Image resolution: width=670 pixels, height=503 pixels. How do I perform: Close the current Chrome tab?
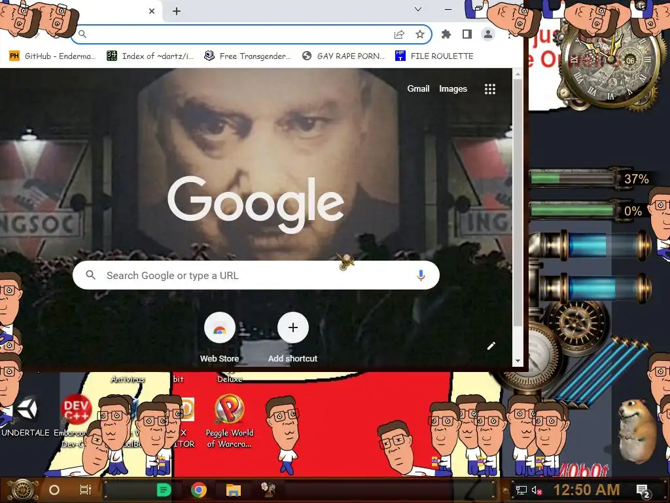pos(152,11)
